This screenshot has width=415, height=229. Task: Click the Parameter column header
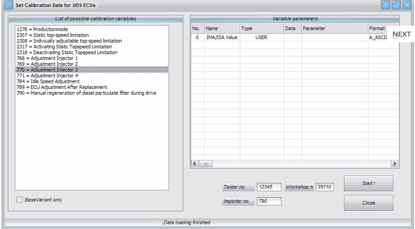click(x=334, y=28)
